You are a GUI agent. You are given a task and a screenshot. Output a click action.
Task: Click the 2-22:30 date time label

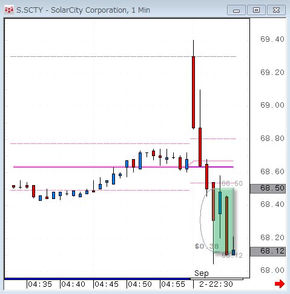tap(216, 284)
